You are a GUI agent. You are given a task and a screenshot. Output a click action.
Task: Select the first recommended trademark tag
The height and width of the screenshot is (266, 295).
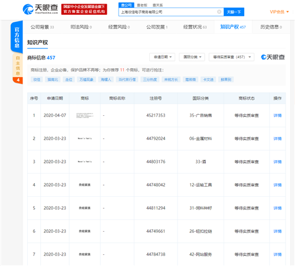point(37,79)
